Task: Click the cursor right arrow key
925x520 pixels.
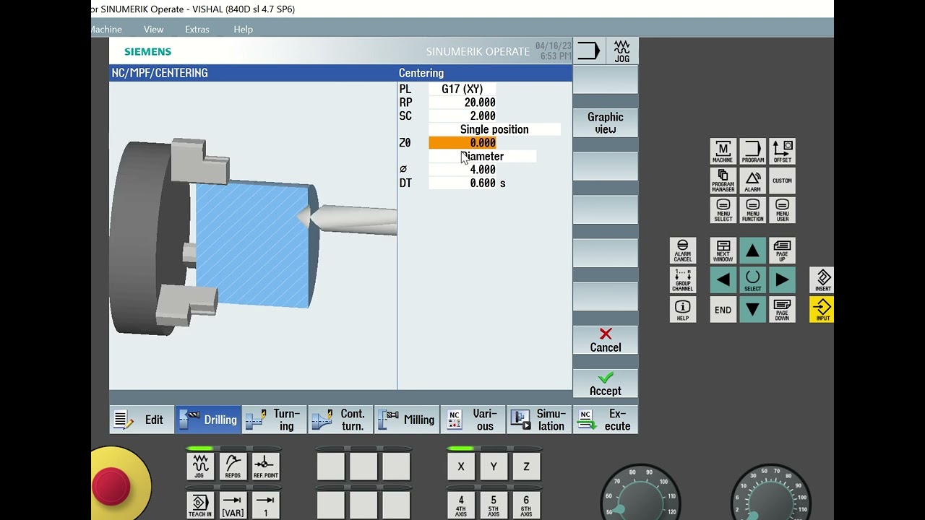Action: tap(782, 280)
